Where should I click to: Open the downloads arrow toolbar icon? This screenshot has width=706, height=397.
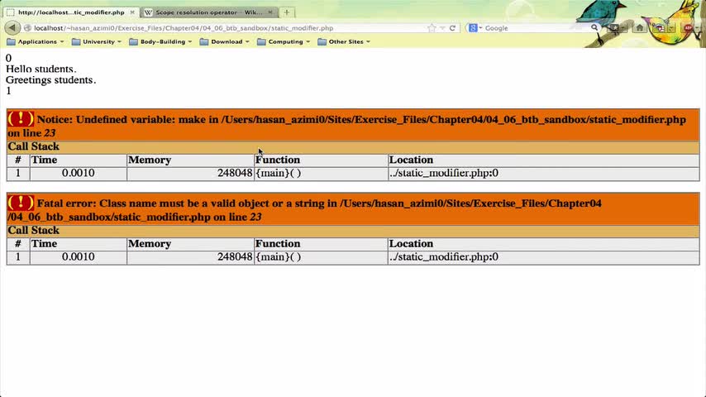click(614, 28)
